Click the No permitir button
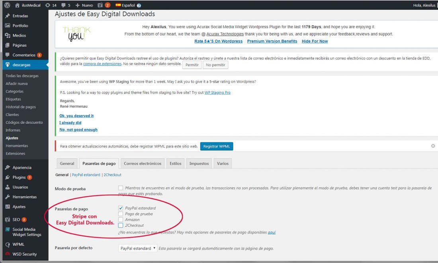 (215, 65)
